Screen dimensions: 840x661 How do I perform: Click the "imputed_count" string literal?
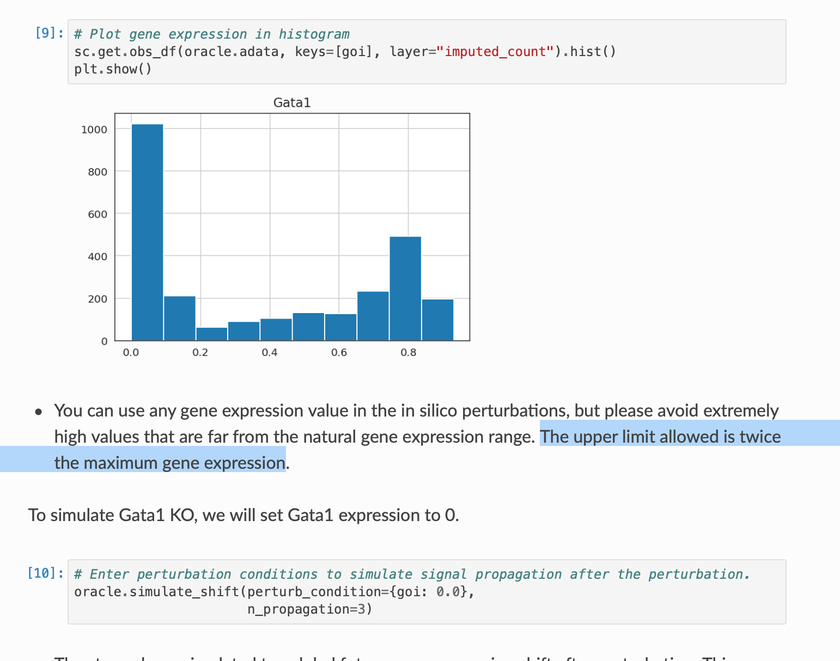click(496, 52)
